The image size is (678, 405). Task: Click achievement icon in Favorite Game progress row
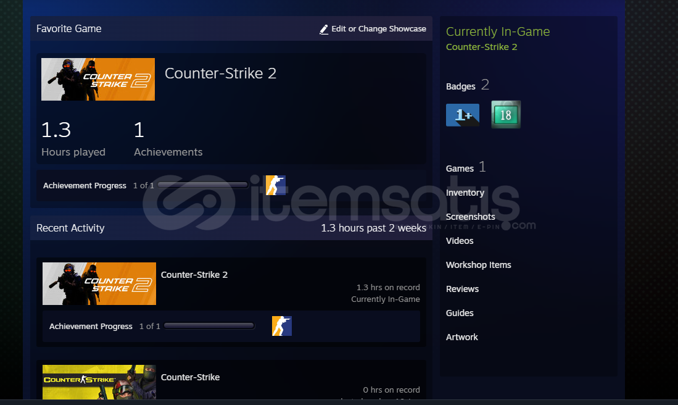coord(275,185)
